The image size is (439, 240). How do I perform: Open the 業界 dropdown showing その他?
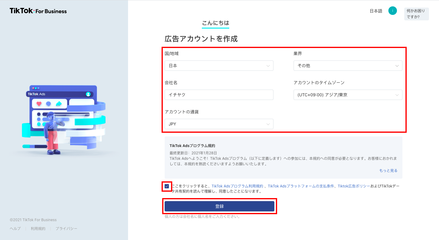tap(348, 66)
